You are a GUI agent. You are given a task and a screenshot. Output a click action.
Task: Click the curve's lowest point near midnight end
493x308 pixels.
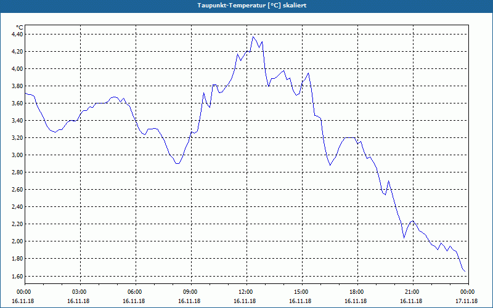465,272
